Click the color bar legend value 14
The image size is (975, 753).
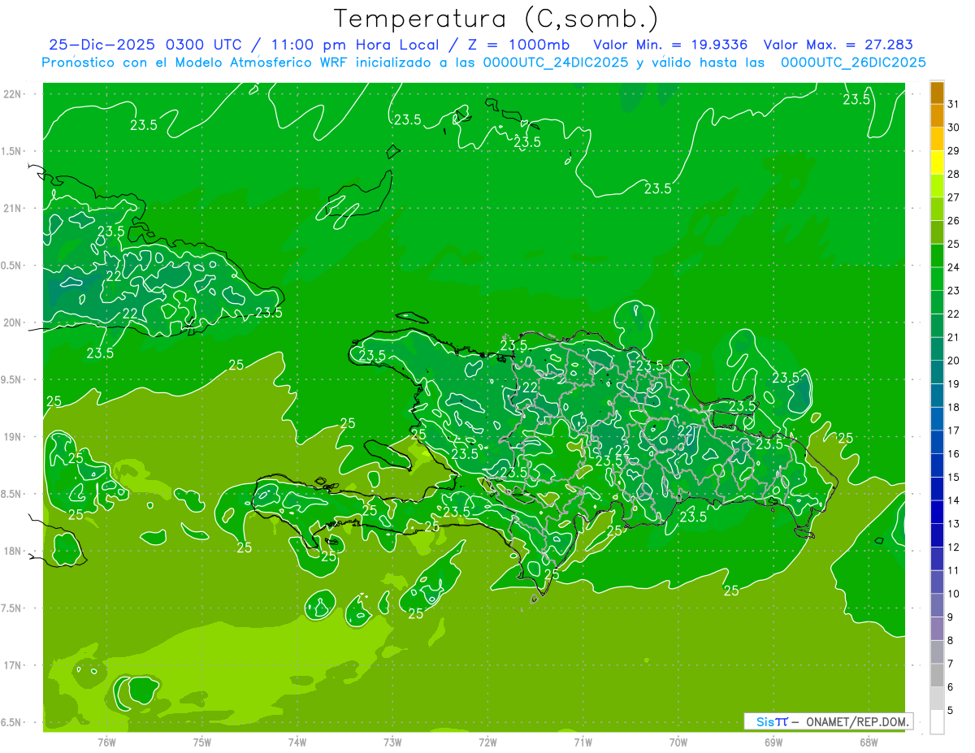(953, 500)
